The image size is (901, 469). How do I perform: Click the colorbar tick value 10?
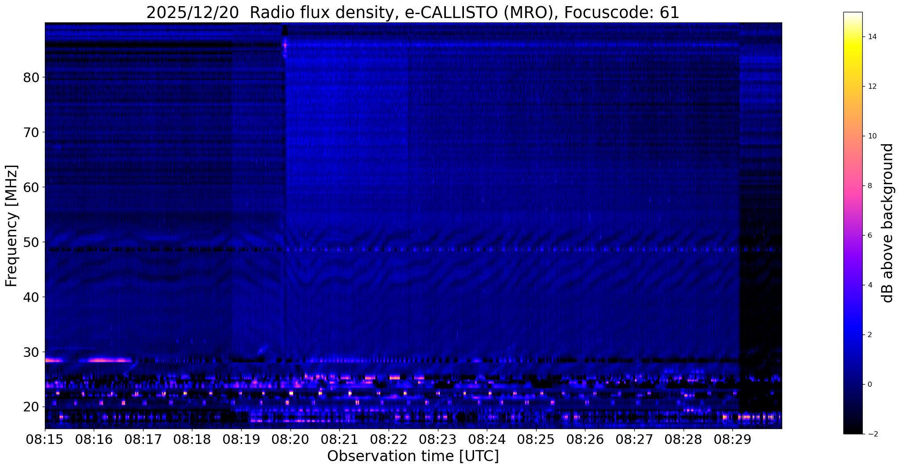[872, 136]
